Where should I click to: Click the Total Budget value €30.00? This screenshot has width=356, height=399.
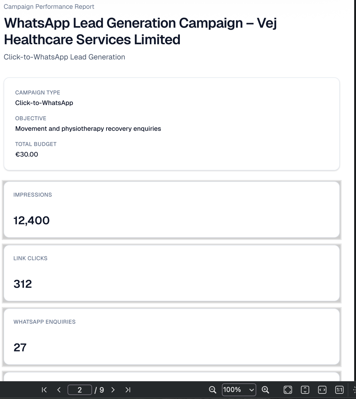tap(27, 154)
